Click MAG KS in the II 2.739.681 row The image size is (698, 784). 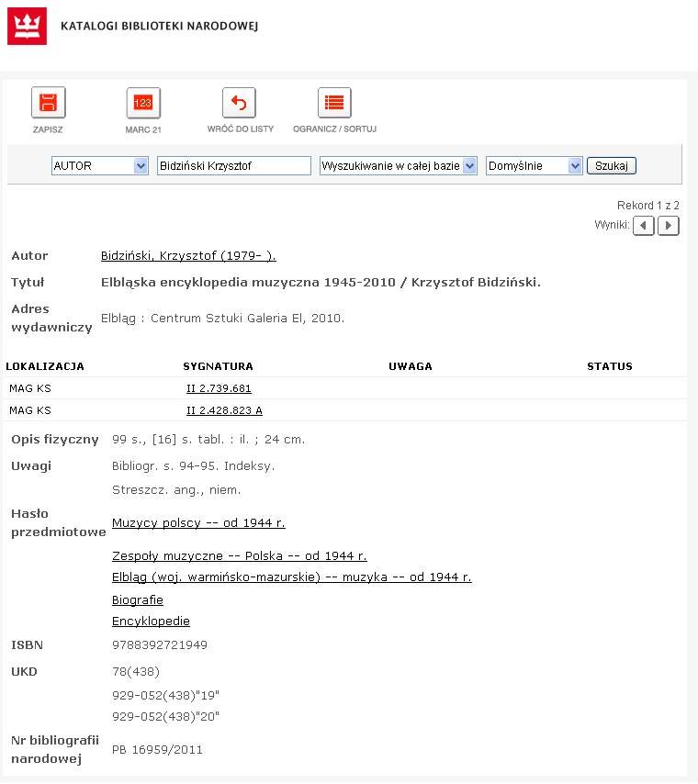tap(30, 388)
